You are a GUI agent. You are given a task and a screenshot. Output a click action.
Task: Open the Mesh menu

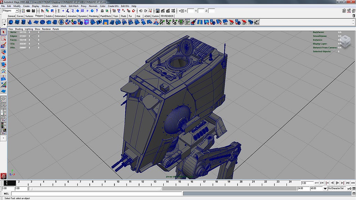pos(63,6)
